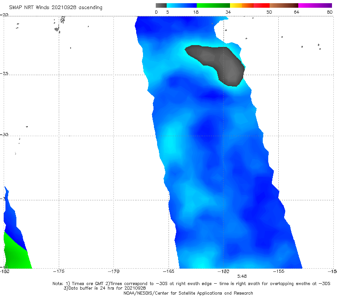Click the '50' label under the color bar

click(269, 12)
